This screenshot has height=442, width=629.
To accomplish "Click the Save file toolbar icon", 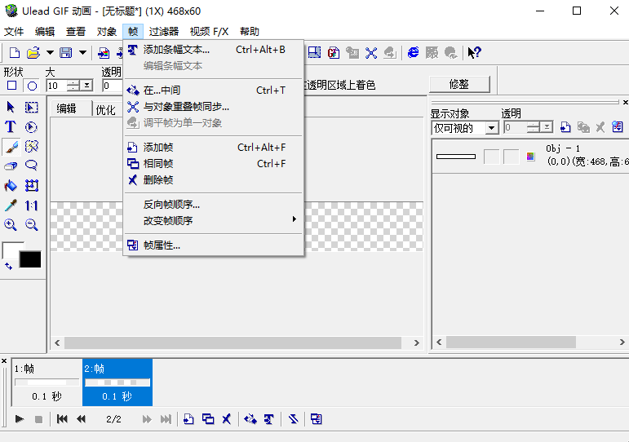I will coord(65,53).
